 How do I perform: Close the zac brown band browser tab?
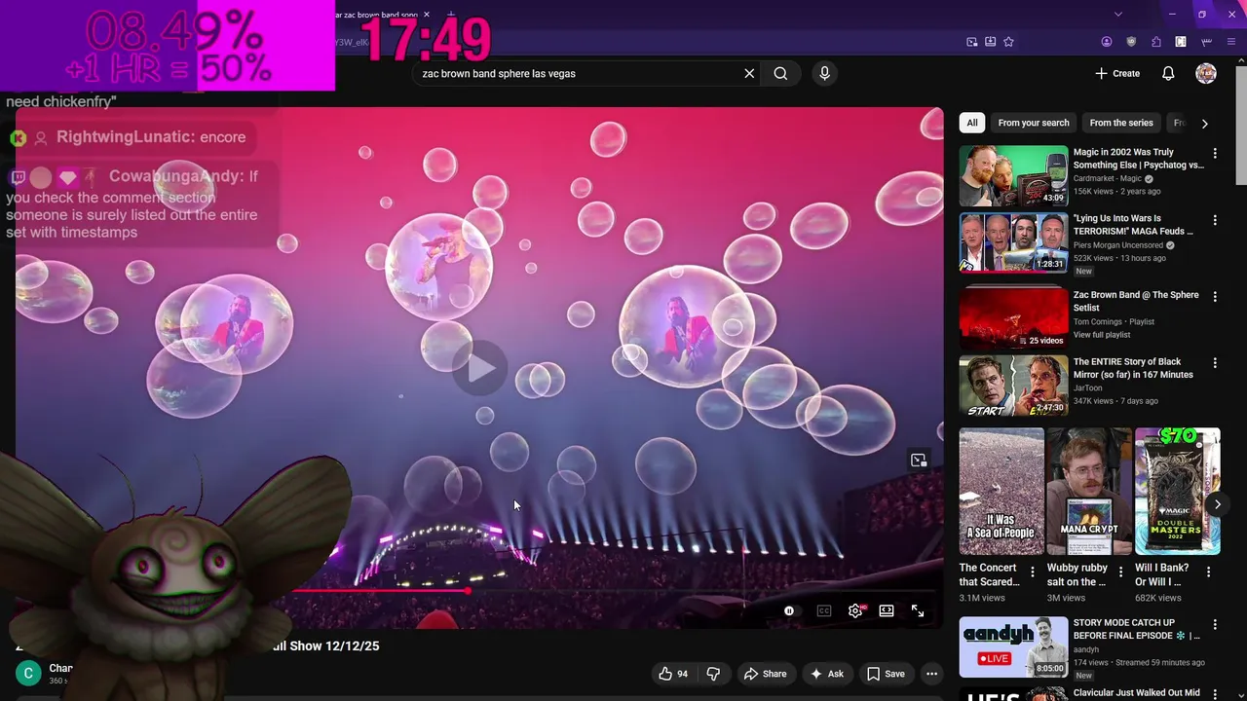426,15
